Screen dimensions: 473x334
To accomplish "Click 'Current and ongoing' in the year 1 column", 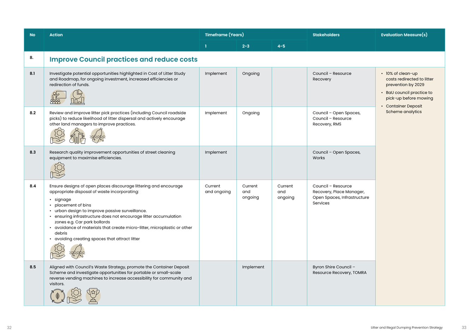I will pyautogui.click(x=218, y=189).
